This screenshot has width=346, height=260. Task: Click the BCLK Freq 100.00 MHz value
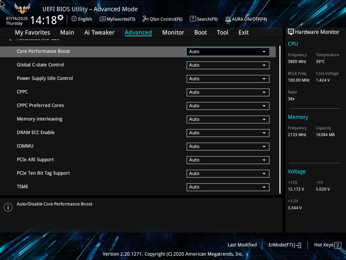click(x=299, y=80)
